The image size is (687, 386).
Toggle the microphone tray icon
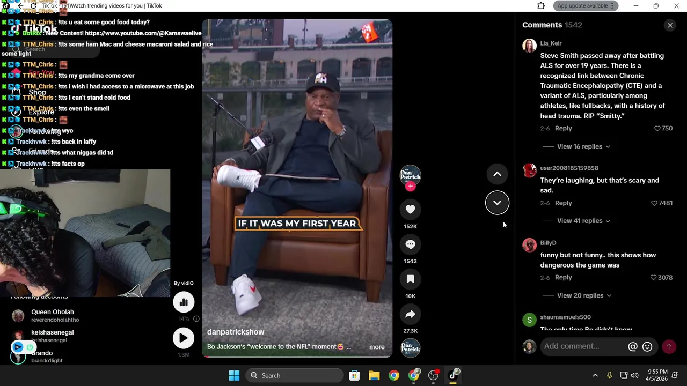click(609, 375)
